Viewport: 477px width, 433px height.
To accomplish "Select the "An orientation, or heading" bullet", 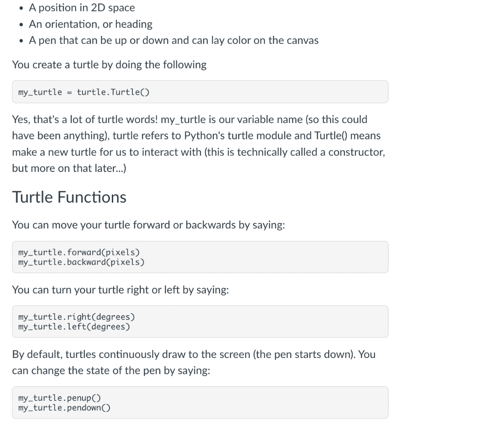I will point(90,24).
